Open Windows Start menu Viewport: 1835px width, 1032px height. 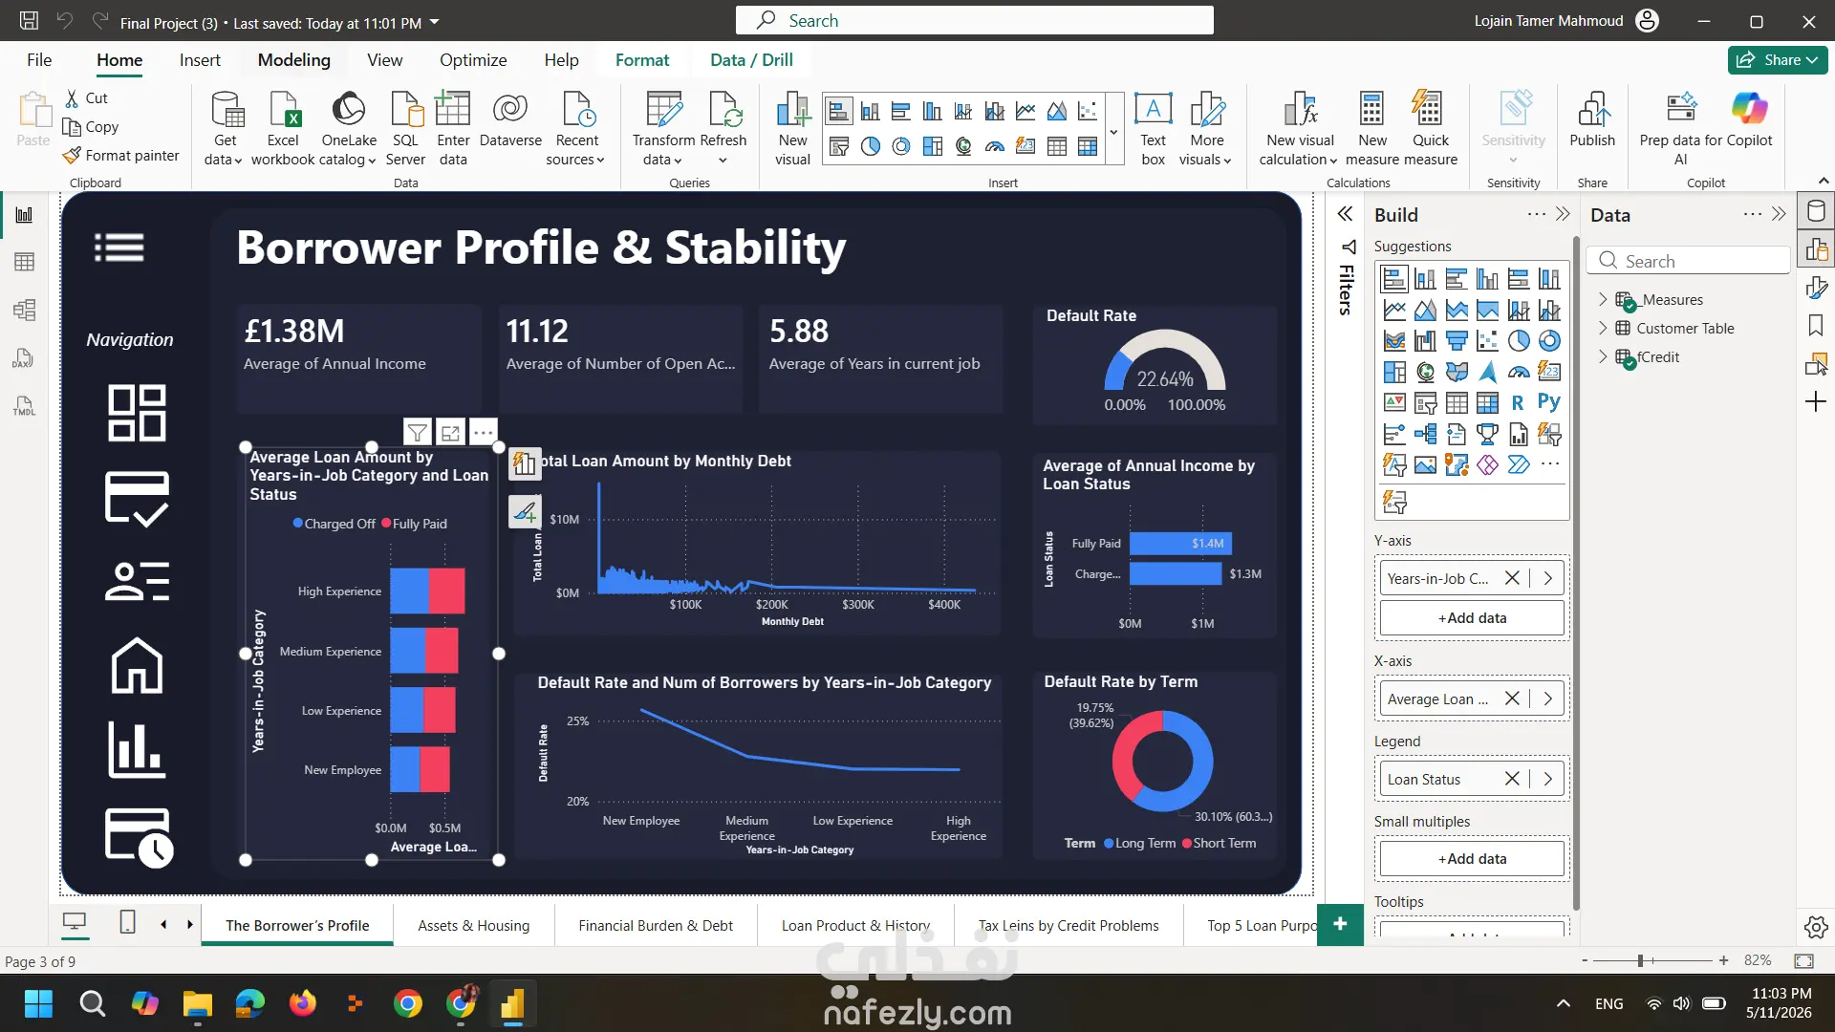point(38,1003)
